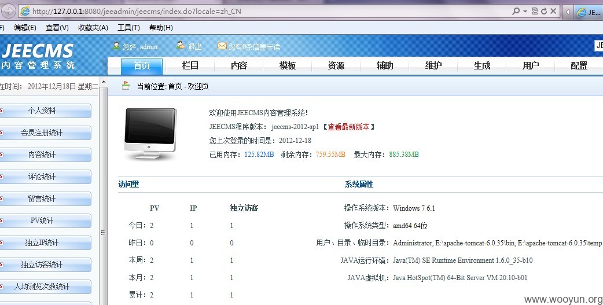Viewport: 603px width, 305px height.
Task: Click the sidebar splitter grip handle
Action: pos(103,232)
